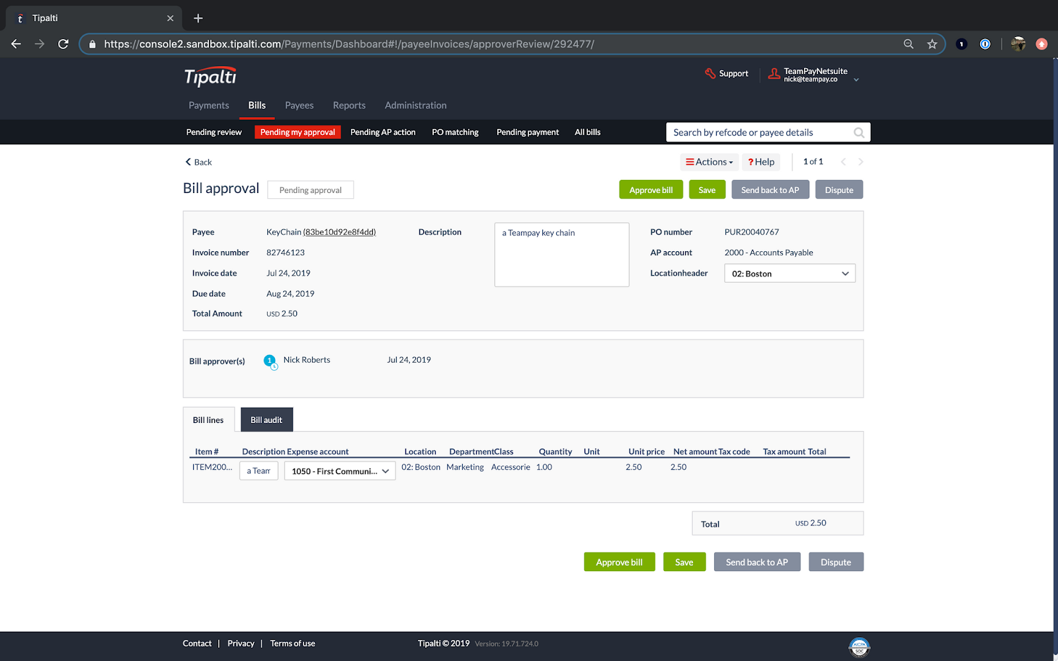Click the Support link

[x=733, y=73]
